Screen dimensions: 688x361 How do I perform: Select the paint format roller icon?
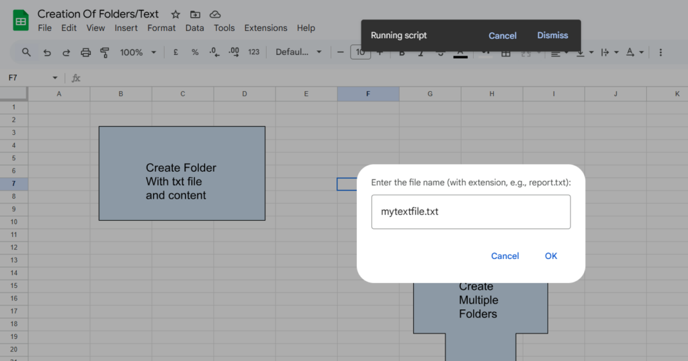[x=104, y=52]
